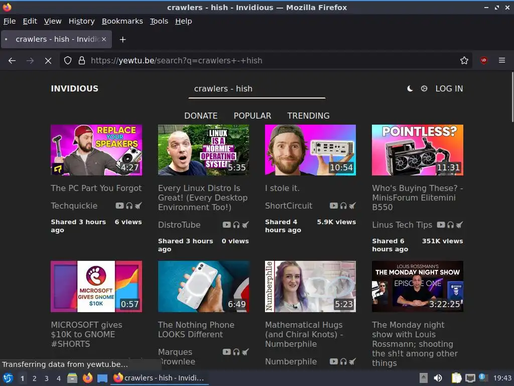514x386 pixels.
Task: Click Linus Tech Tips headphones icon
Action: pyautogui.click(x=450, y=225)
